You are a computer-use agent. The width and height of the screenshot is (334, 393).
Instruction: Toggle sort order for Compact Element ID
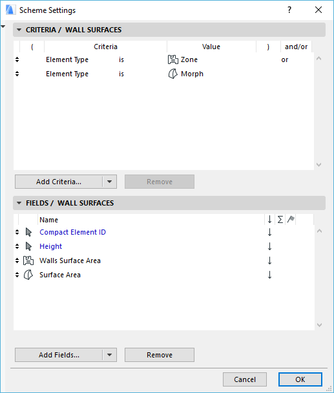(x=269, y=232)
